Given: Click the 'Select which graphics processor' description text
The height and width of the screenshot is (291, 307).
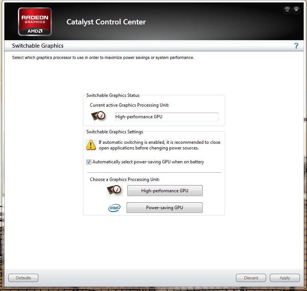Looking at the screenshot, I should pyautogui.click(x=103, y=57).
